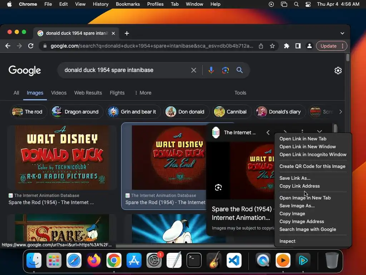The image size is (366, 275).
Task: Open the Bookmarks menu in the menu bar
Action: click(x=128, y=4)
